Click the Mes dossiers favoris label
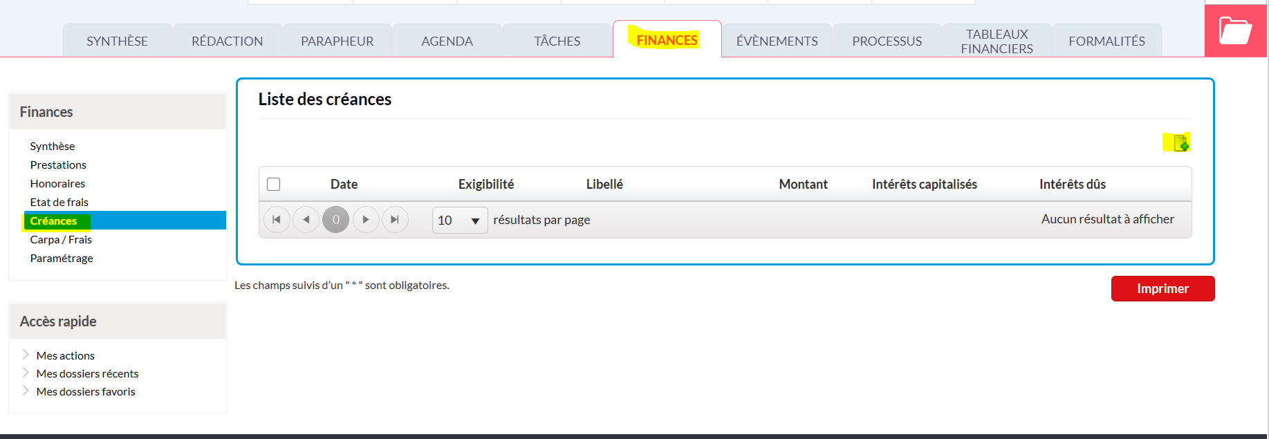This screenshot has width=1269, height=439. click(86, 391)
